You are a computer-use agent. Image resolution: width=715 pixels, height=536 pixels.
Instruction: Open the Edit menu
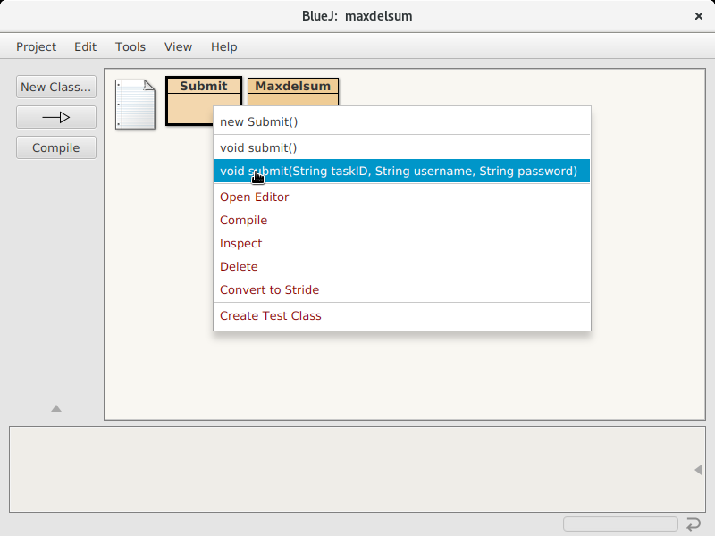(x=85, y=47)
